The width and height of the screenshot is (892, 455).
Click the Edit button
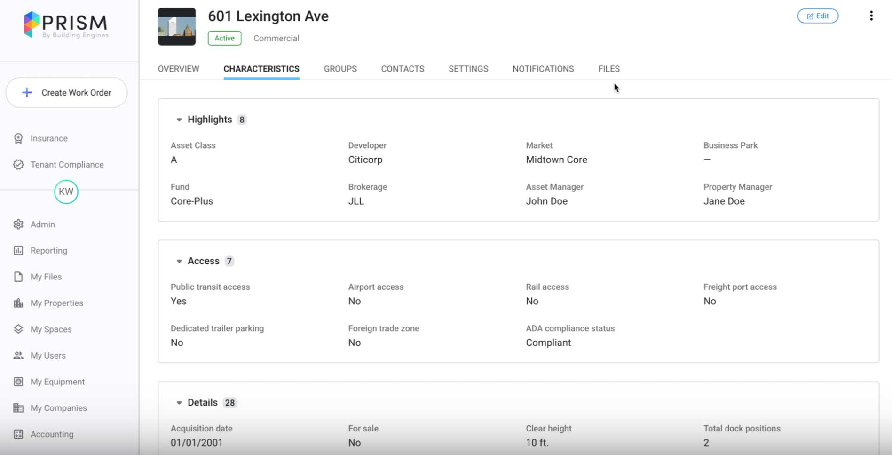(817, 16)
